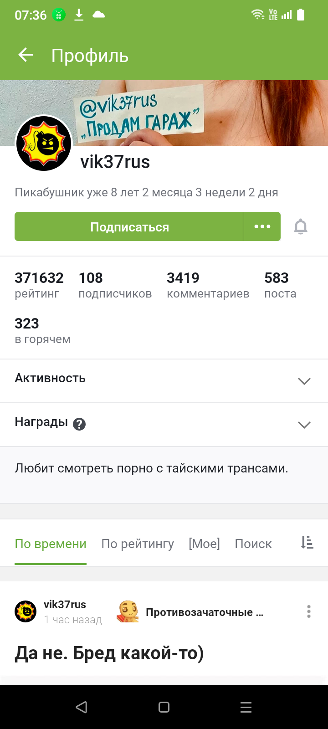Viewport: 328px width, 729px height.
Task: Toggle the notification bell for vik37rus
Action: pos(301,226)
